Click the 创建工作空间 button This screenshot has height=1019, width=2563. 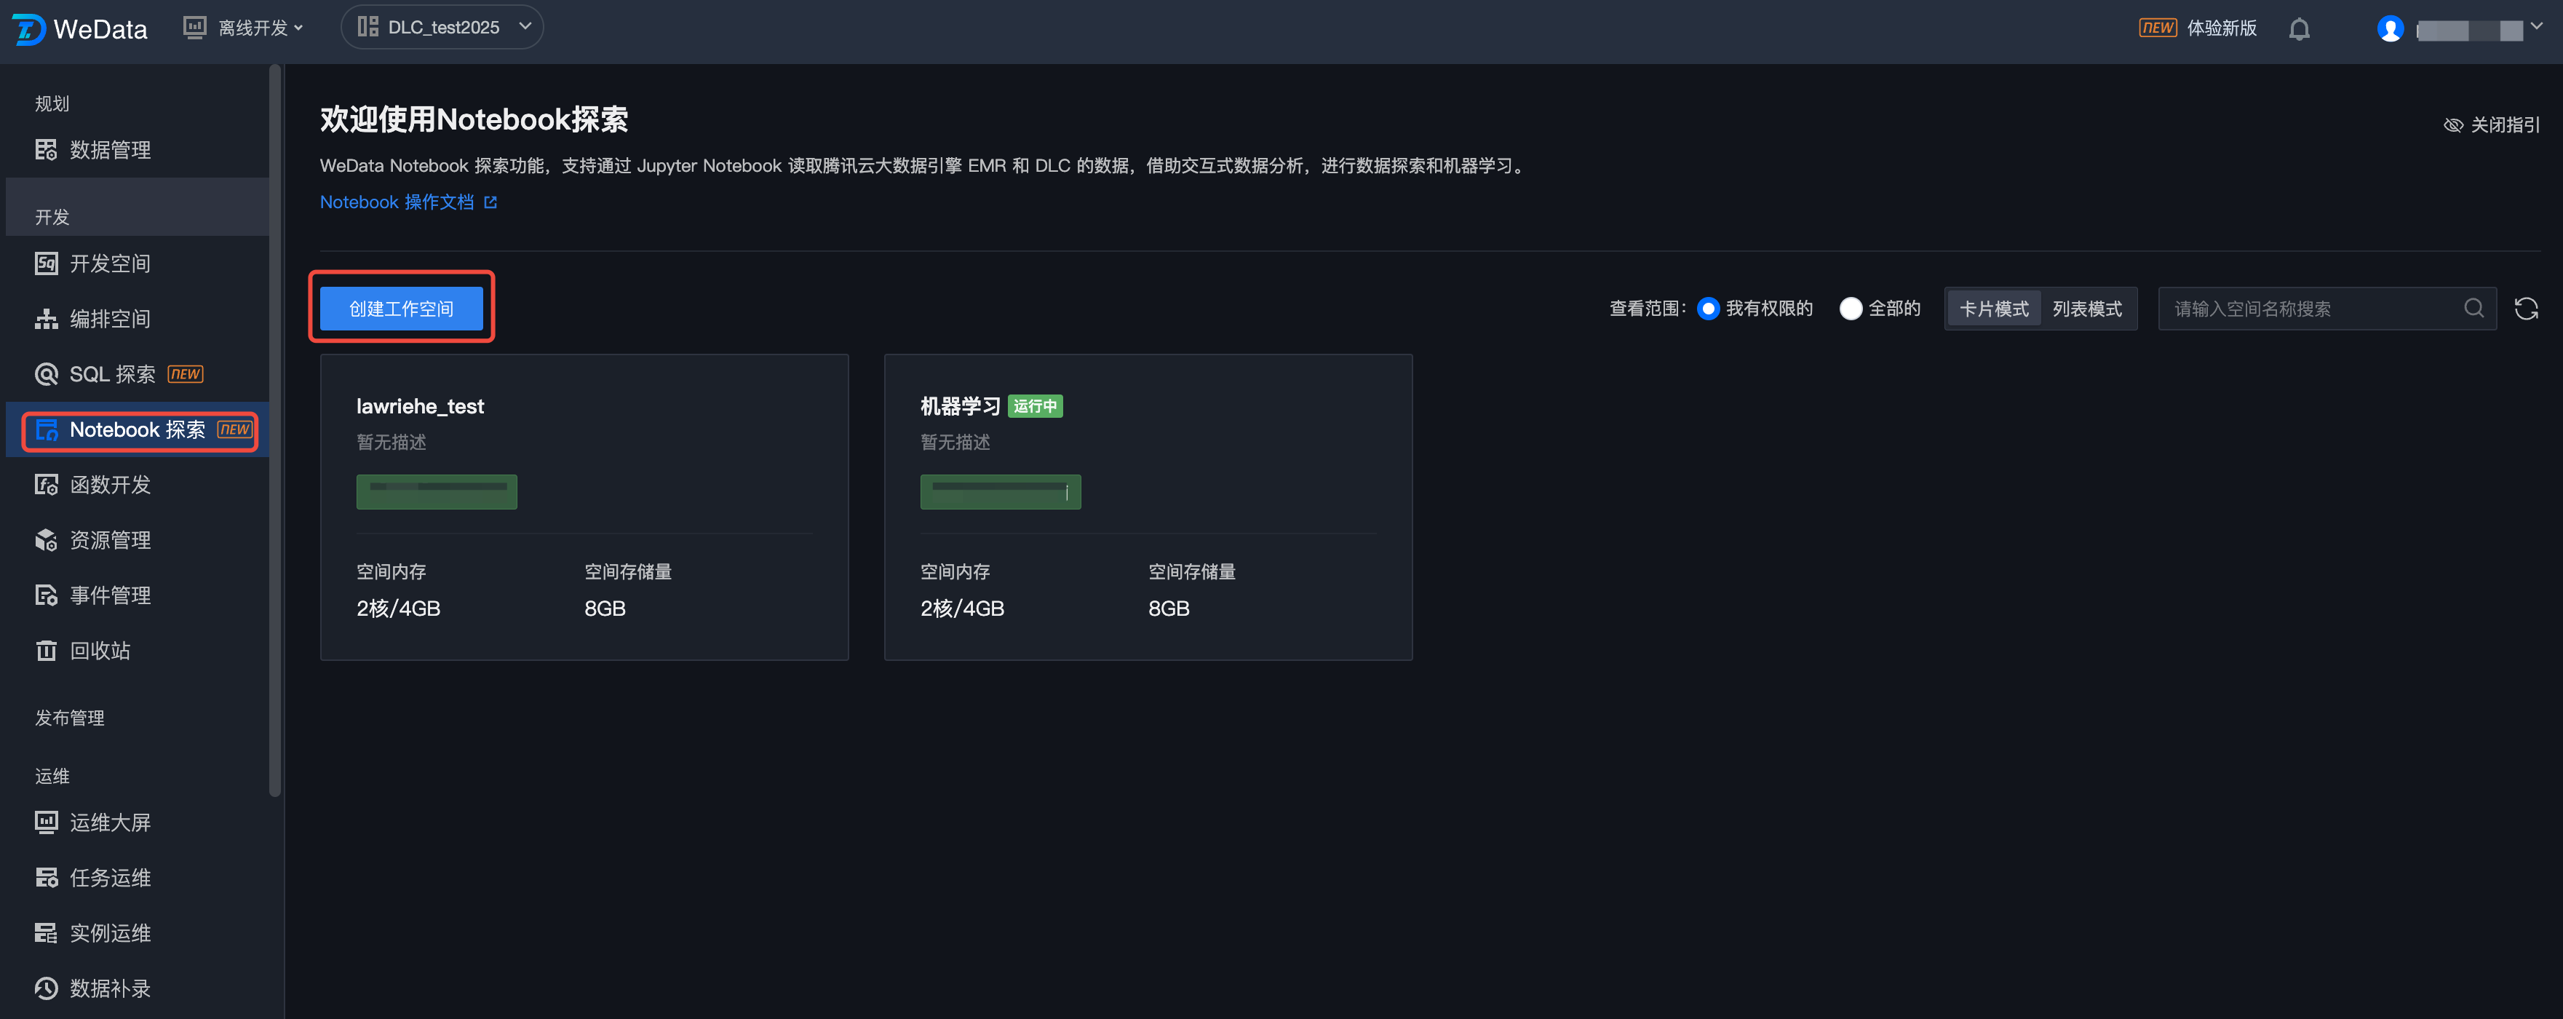[401, 309]
